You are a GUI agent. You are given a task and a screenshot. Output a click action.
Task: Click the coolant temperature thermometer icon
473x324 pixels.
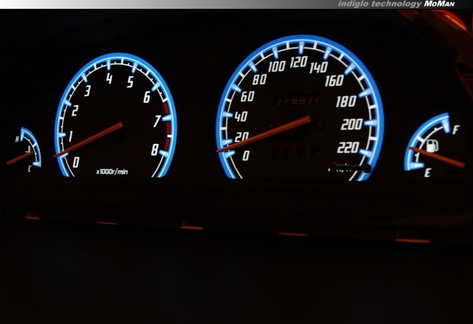coord(28,149)
